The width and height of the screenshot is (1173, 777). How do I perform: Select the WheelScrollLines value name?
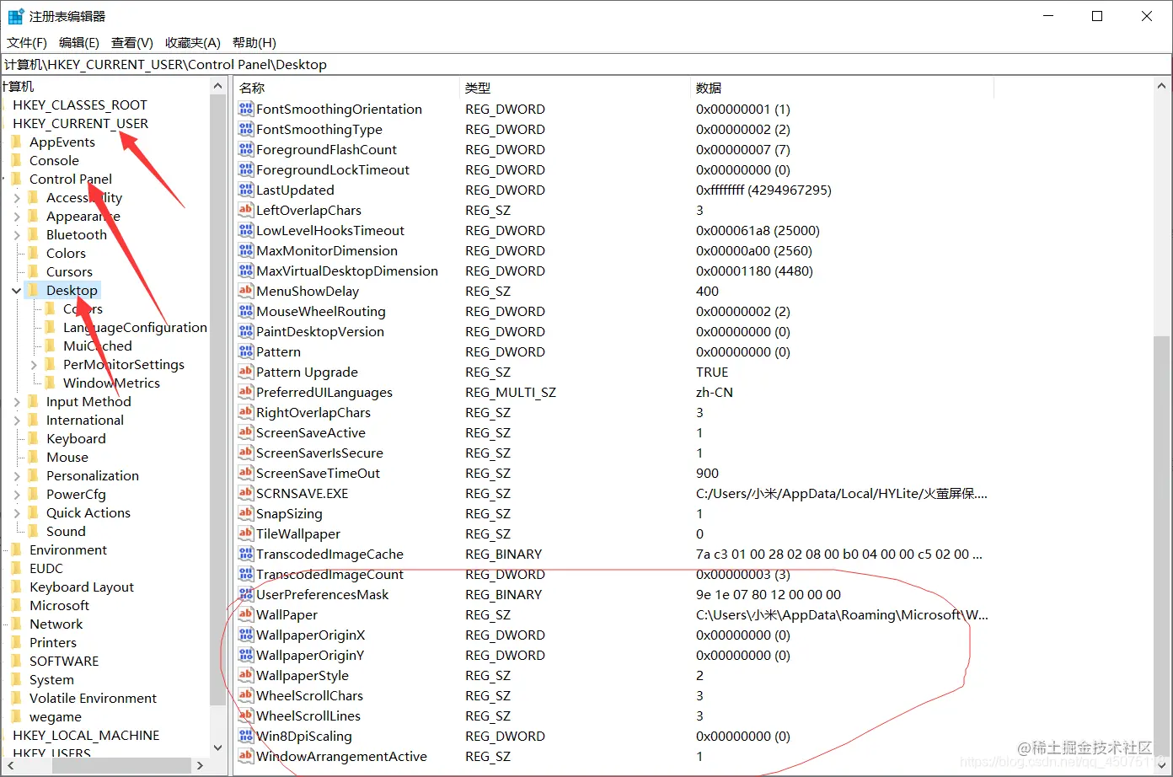coord(308,715)
